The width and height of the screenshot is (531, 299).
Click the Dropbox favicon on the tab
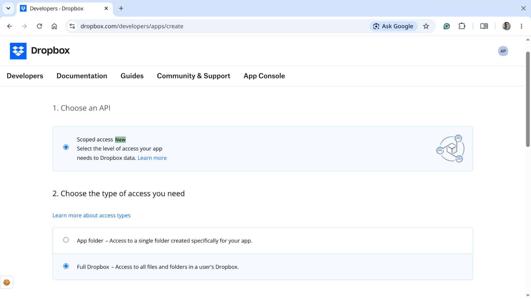[x=23, y=8]
